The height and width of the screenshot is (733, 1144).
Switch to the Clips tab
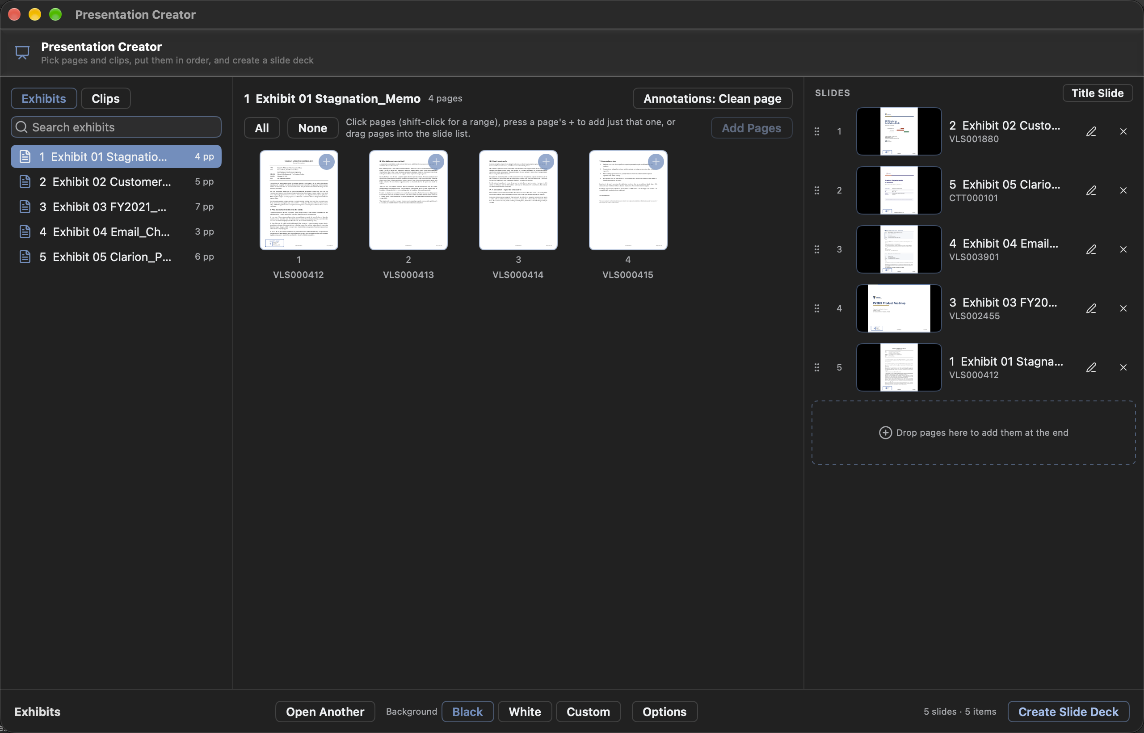coord(105,98)
